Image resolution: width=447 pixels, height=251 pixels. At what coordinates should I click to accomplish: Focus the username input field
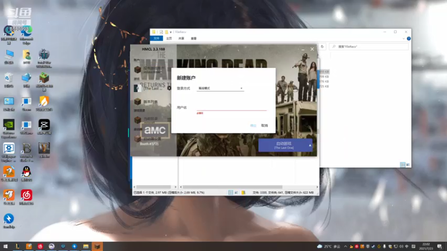tap(231, 108)
